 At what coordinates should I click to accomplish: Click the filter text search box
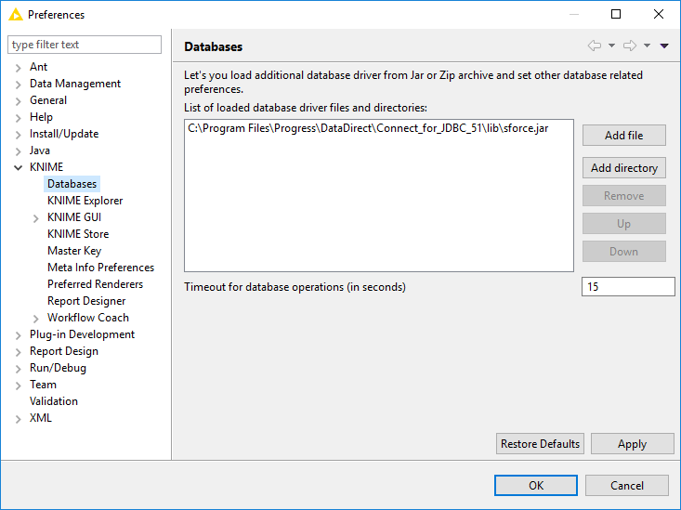85,45
